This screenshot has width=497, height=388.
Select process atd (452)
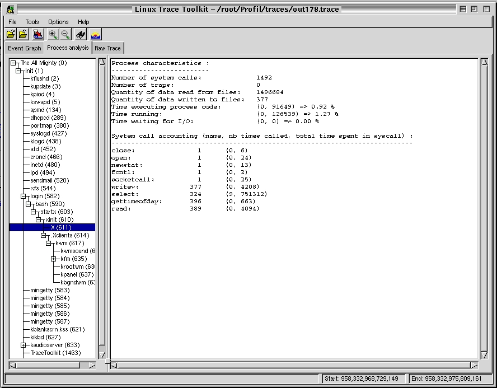pos(43,149)
